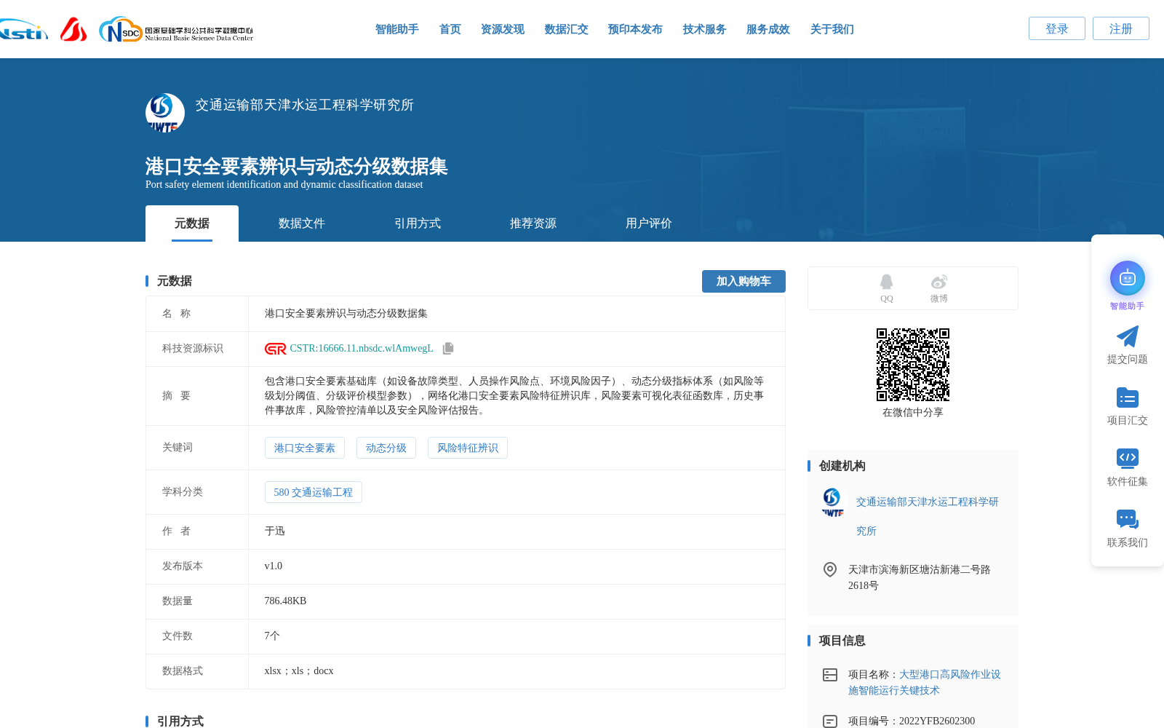Click the 提交问题 paper plane icon
The height and width of the screenshot is (728, 1164).
(x=1127, y=336)
